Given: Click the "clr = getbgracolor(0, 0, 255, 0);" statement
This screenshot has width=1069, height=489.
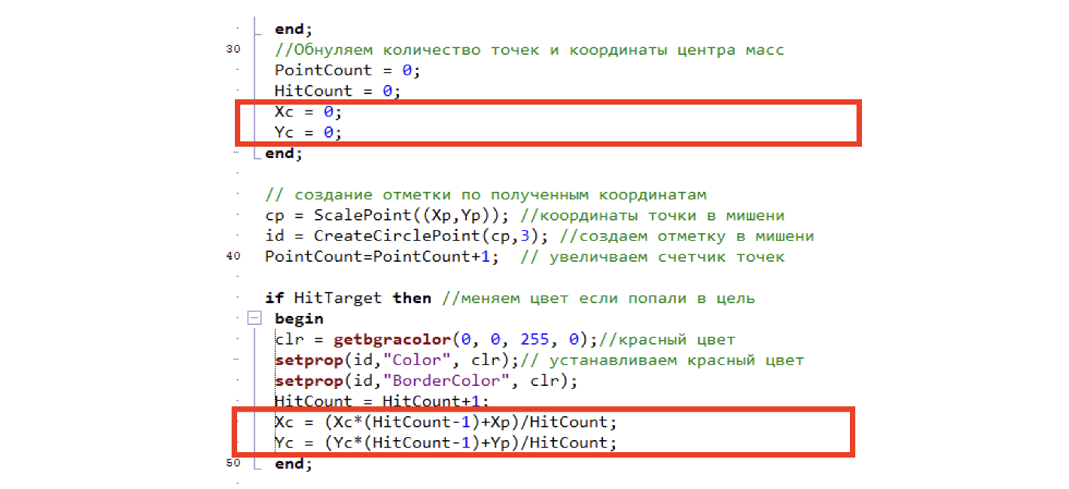Looking at the screenshot, I should click(437, 339).
